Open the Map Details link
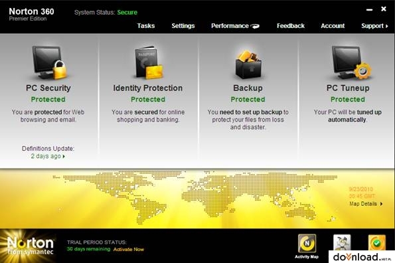The image size is (395, 263). [366, 204]
